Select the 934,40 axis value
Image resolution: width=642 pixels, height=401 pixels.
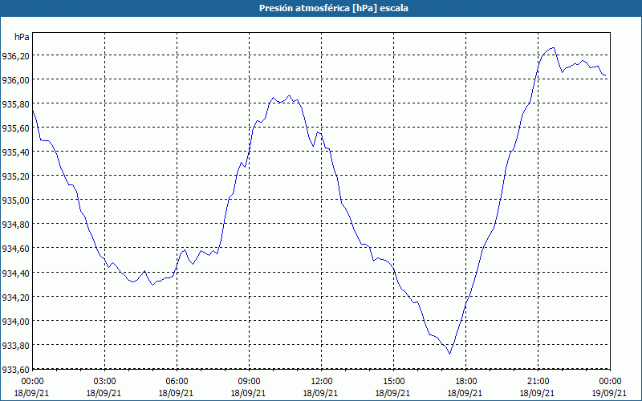[x=15, y=273]
